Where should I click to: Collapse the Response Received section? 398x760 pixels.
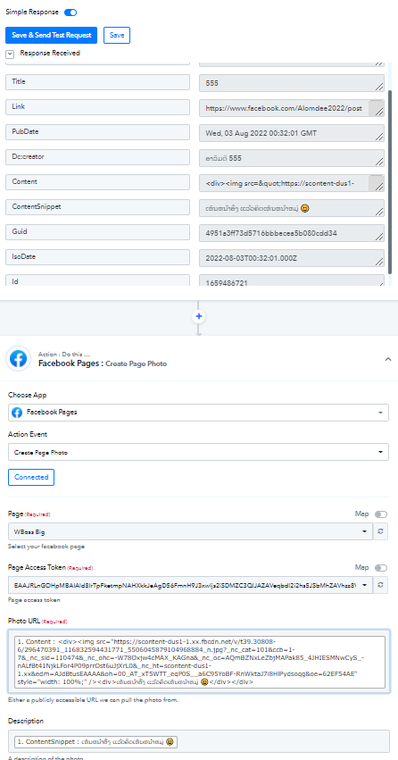pos(10,54)
